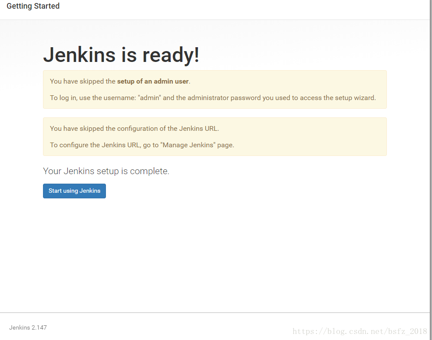
Task: Select the Getting Started header title
Action: [x=33, y=6]
